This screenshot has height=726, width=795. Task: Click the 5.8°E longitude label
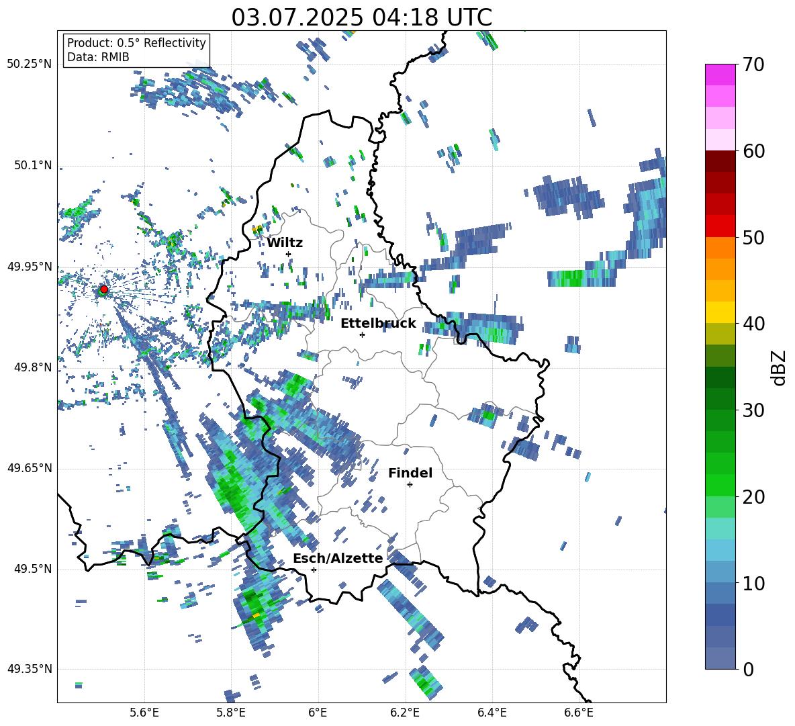pyautogui.click(x=231, y=713)
